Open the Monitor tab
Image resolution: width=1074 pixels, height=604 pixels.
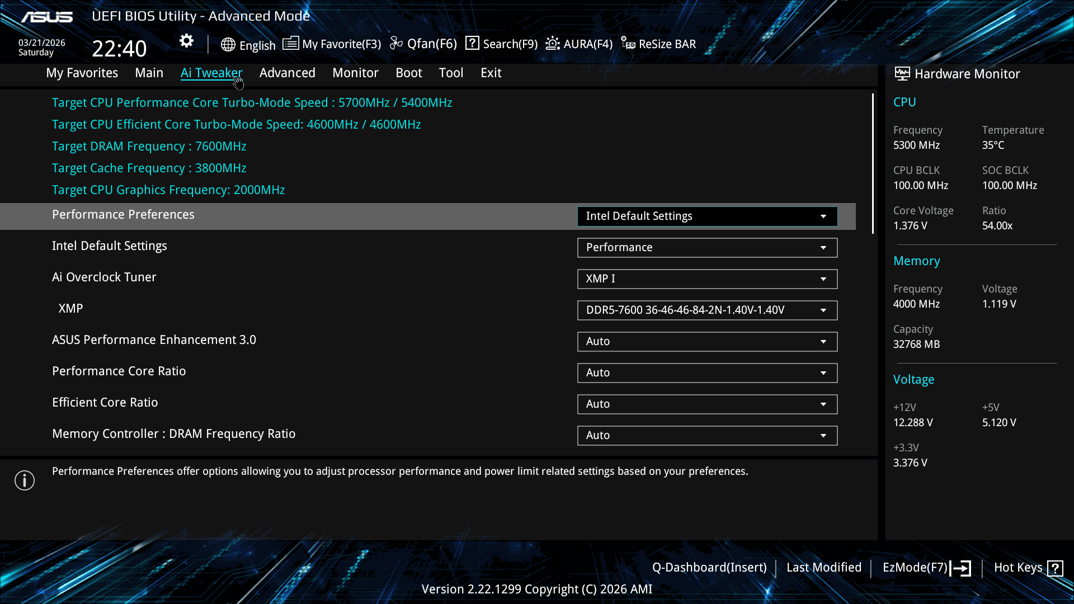355,73
